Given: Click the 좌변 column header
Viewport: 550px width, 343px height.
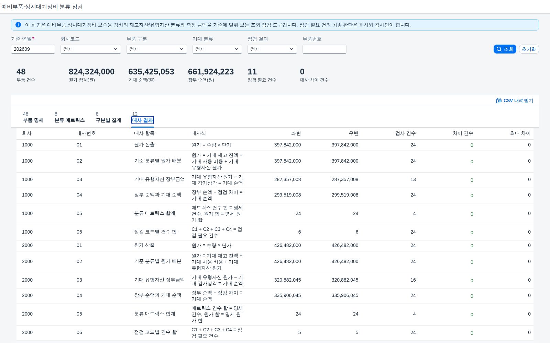Looking at the screenshot, I should click(x=296, y=133).
